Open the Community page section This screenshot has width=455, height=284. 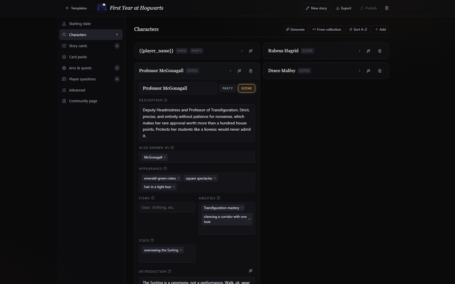[x=91, y=101]
